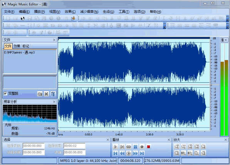
Task: Toggle the 完整路 full path checkbox
Action: [x=5, y=93]
